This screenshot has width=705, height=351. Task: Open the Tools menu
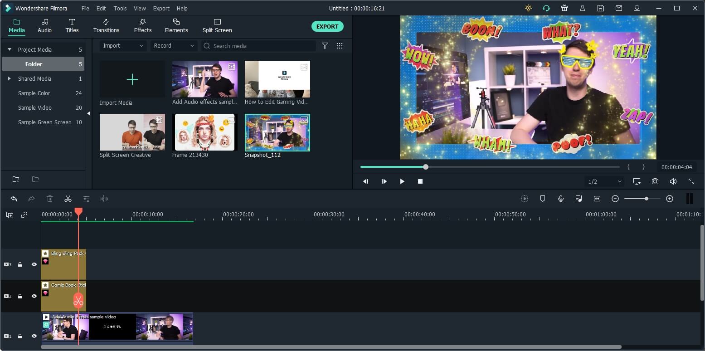120,8
